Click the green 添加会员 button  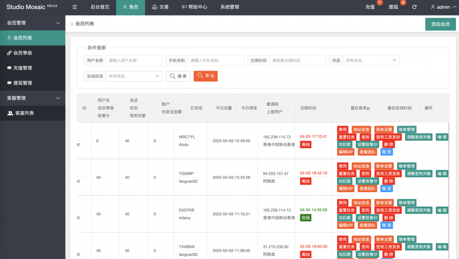[441, 24]
